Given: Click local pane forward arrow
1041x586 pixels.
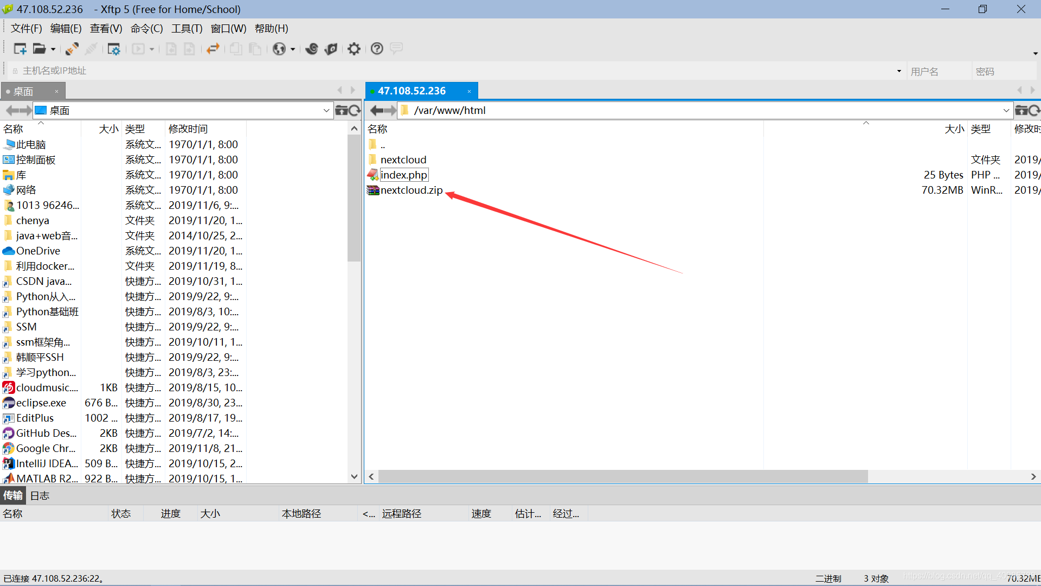Looking at the screenshot, I should click(25, 111).
